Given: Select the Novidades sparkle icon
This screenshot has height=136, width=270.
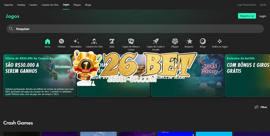Looking at the screenshot, I should coord(76,41).
